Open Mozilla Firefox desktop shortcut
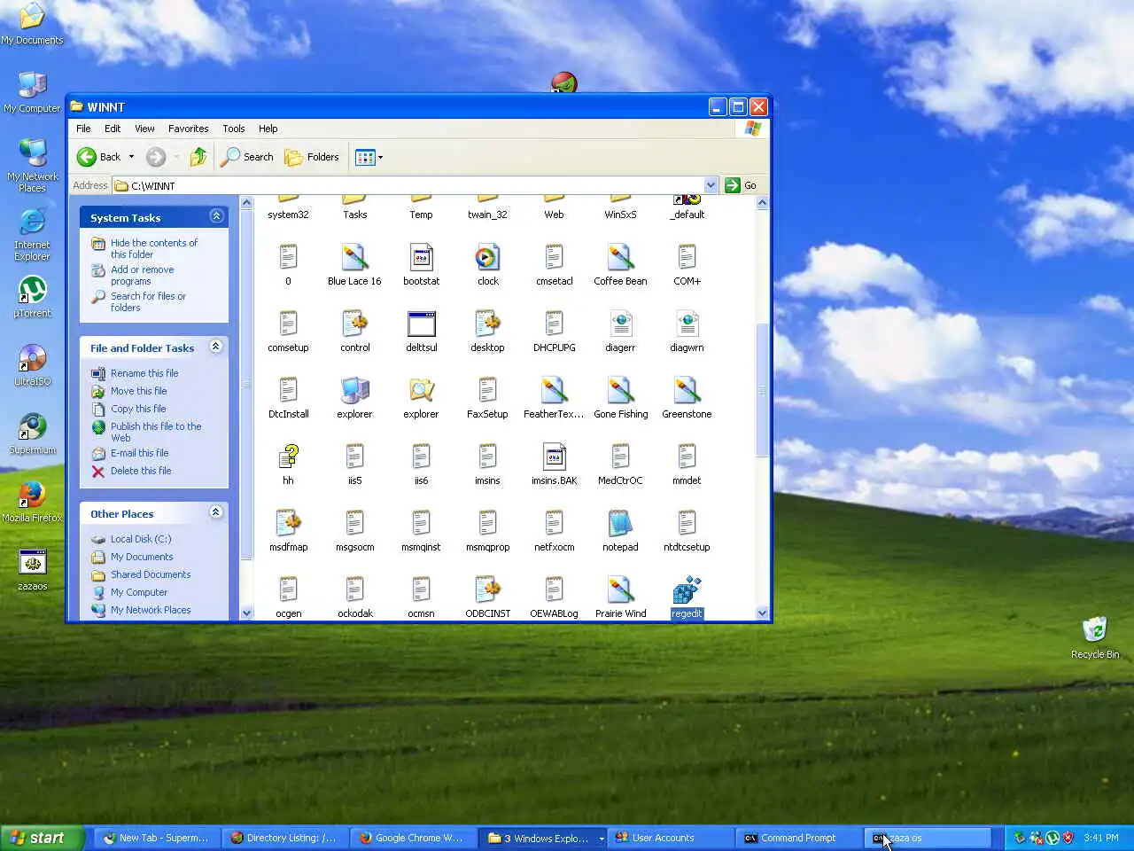1134x851 pixels. tap(32, 501)
